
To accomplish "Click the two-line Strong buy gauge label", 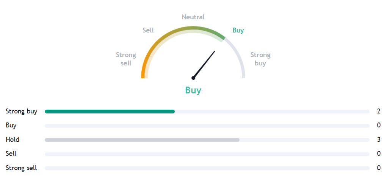I will pos(260,59).
